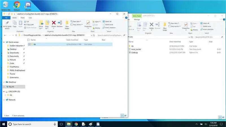Click the Windows Start button
This screenshot has height=127, width=226.
click(x=3, y=124)
